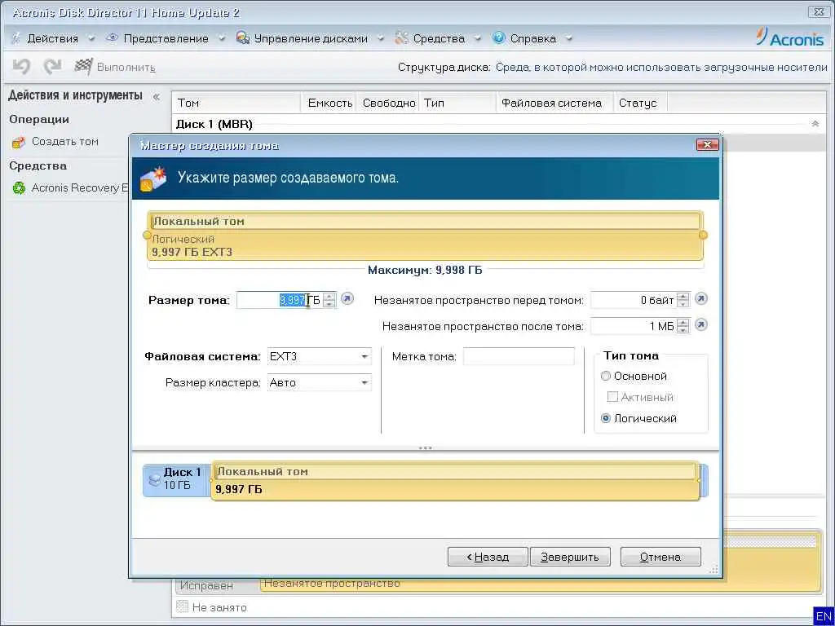Decrease space after volume with down spinner
The width and height of the screenshot is (835, 626).
tap(683, 329)
